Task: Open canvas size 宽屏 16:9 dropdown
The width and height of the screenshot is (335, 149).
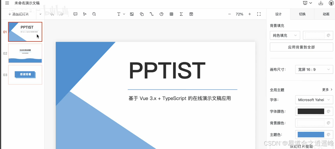Action: 314,69
